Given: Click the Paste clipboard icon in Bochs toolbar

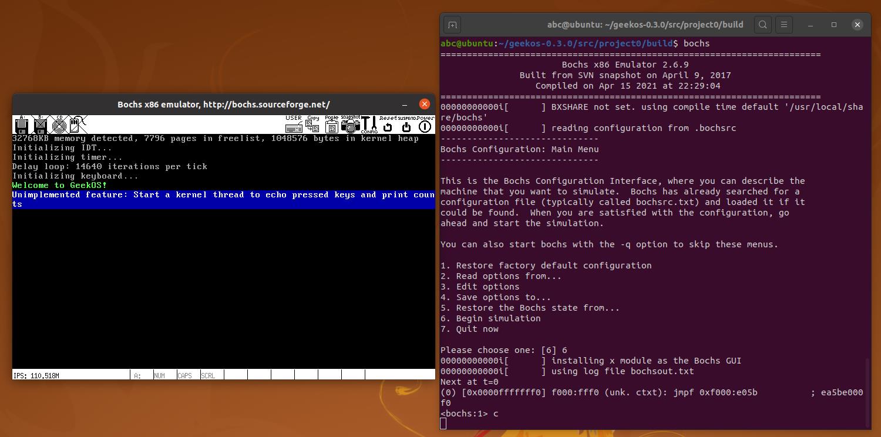Looking at the screenshot, I should click(x=331, y=125).
